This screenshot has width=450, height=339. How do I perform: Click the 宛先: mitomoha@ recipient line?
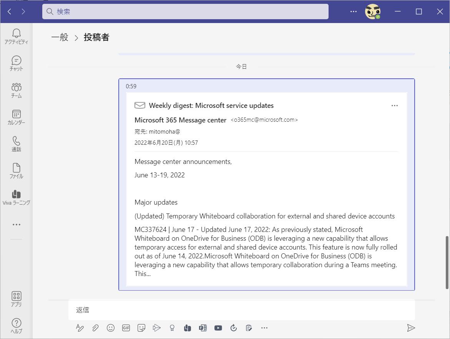157,132
